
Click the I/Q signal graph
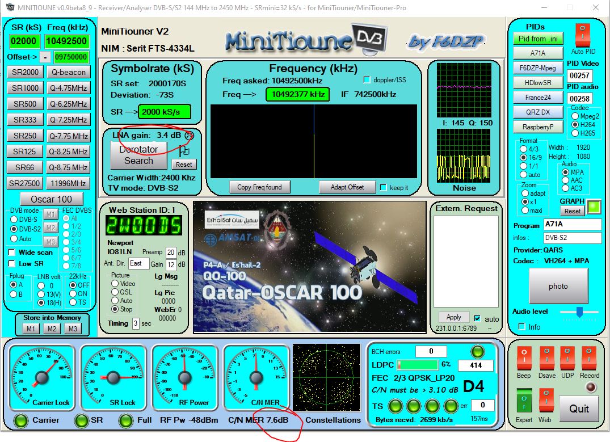[x=464, y=90]
